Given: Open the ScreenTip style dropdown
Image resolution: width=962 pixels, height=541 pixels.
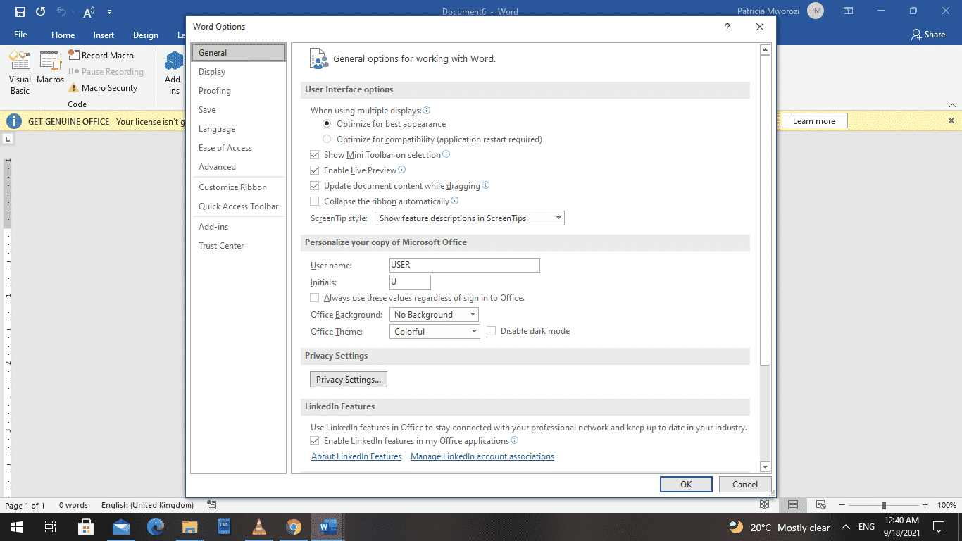Looking at the screenshot, I should tap(558, 218).
